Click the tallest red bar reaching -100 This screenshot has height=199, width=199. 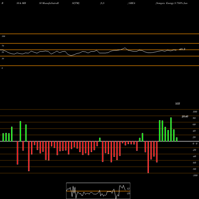[x=148, y=157]
